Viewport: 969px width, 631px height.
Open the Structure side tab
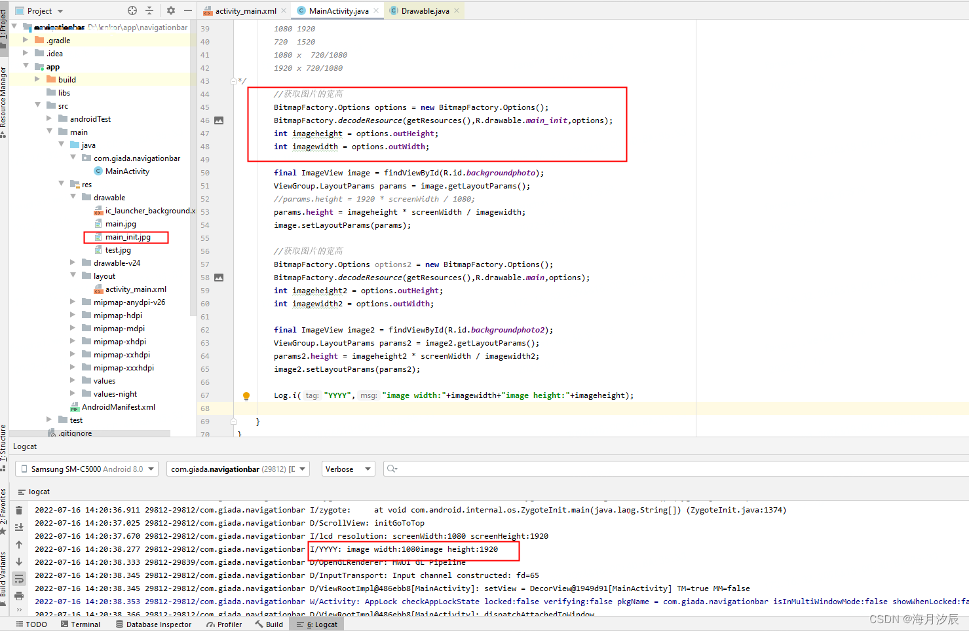click(4, 447)
